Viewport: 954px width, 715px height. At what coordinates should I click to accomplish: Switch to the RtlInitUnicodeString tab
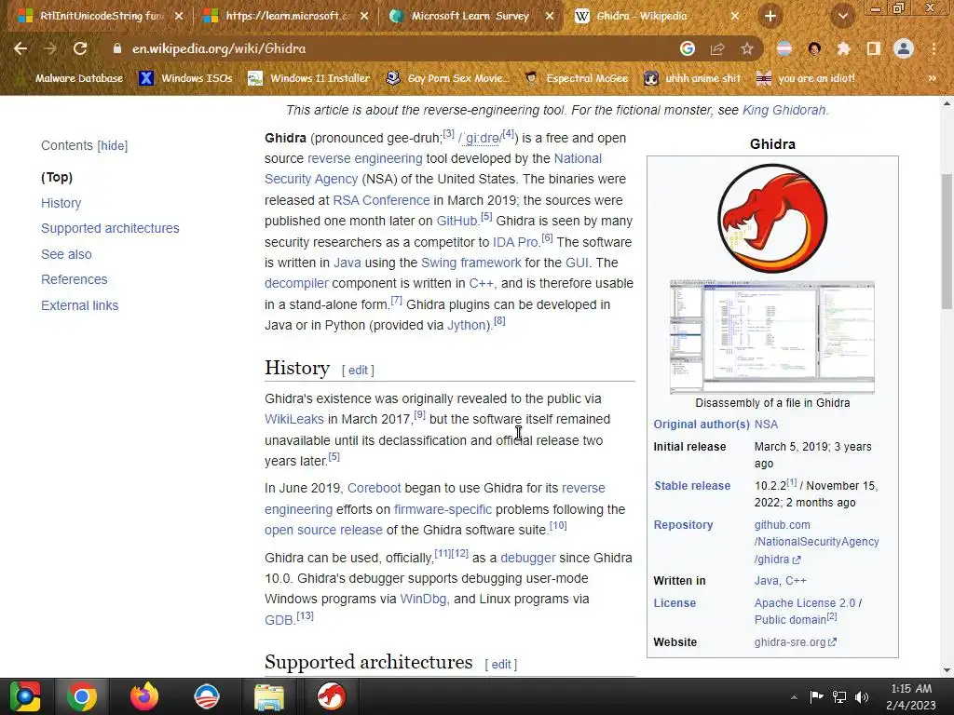click(101, 16)
